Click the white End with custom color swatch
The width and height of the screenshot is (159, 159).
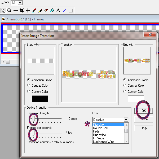[x=136, y=99]
